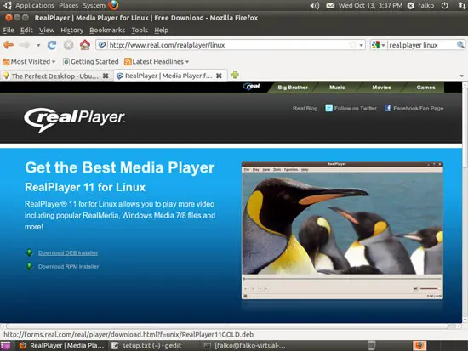Open the Twitter bird icon link

328,108
